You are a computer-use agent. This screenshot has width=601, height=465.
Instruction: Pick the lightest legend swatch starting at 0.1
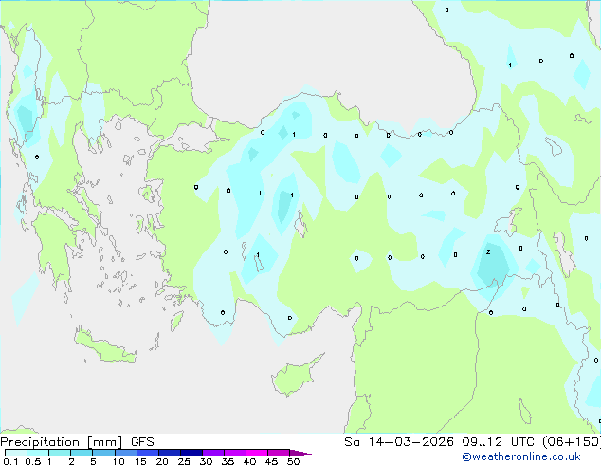click(16, 453)
